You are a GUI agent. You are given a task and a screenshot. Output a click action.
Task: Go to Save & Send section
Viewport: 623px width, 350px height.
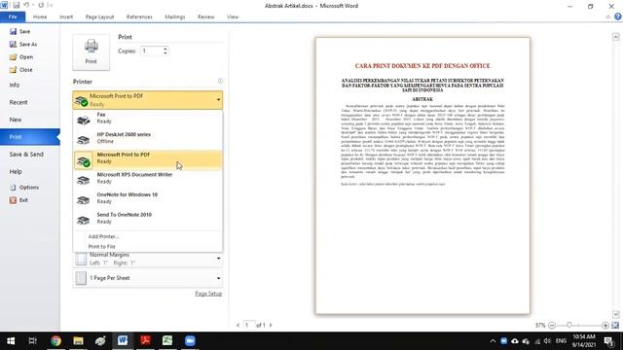[x=26, y=154]
